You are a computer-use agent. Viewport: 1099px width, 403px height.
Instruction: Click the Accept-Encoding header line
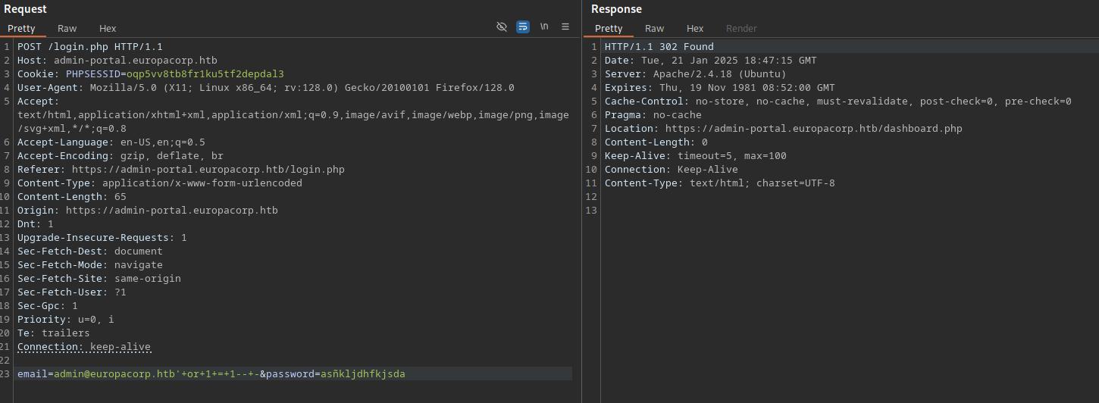[121, 155]
